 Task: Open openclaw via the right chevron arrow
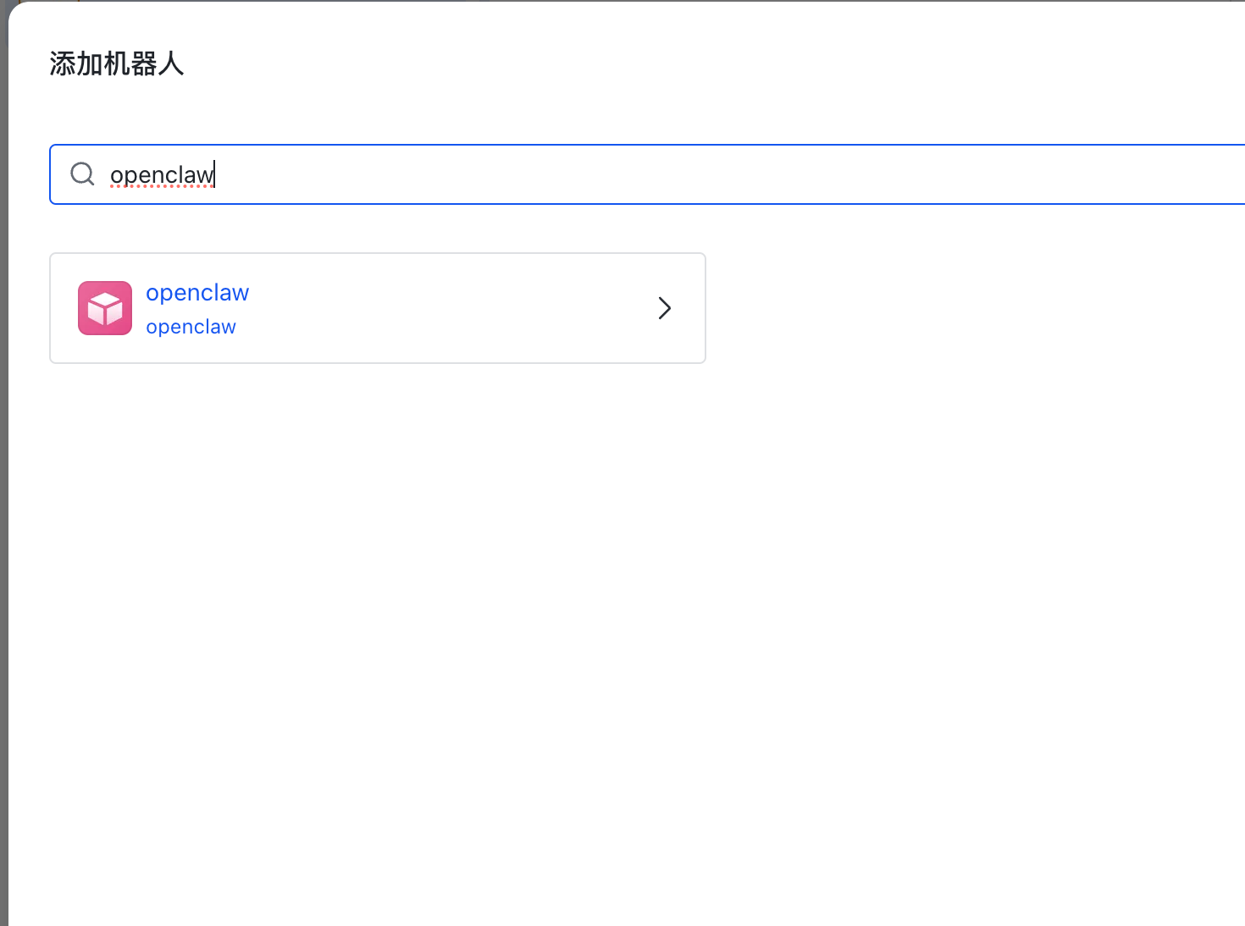point(665,308)
